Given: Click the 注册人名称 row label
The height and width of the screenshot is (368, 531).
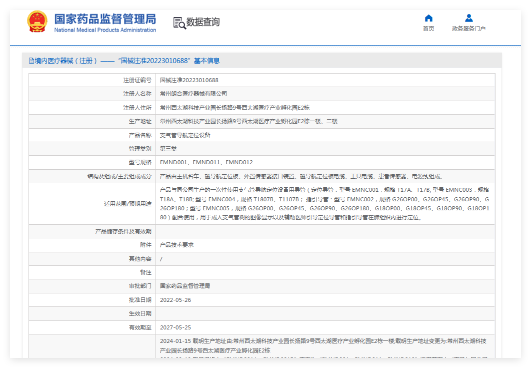Looking at the screenshot, I should 137,94.
